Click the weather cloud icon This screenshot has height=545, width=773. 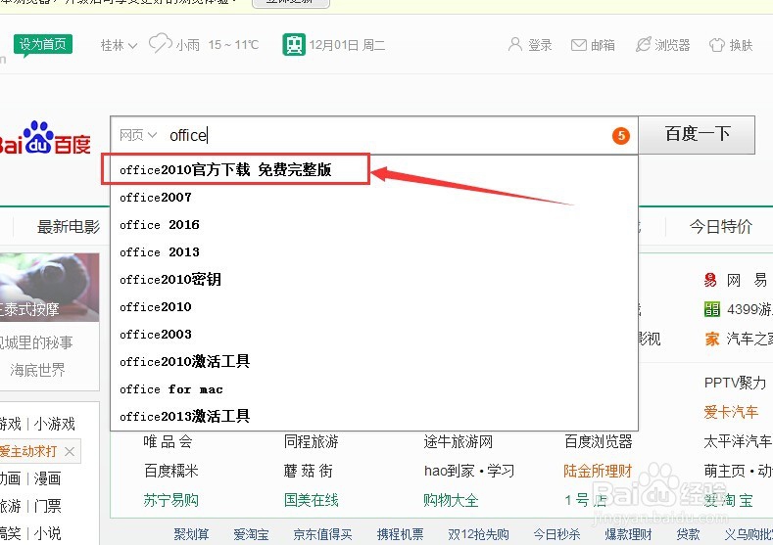(161, 43)
